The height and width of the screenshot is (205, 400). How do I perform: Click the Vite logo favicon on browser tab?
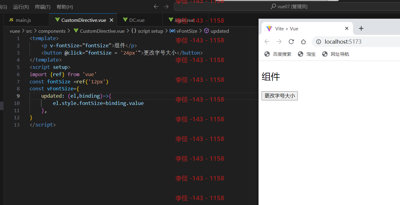(269, 29)
